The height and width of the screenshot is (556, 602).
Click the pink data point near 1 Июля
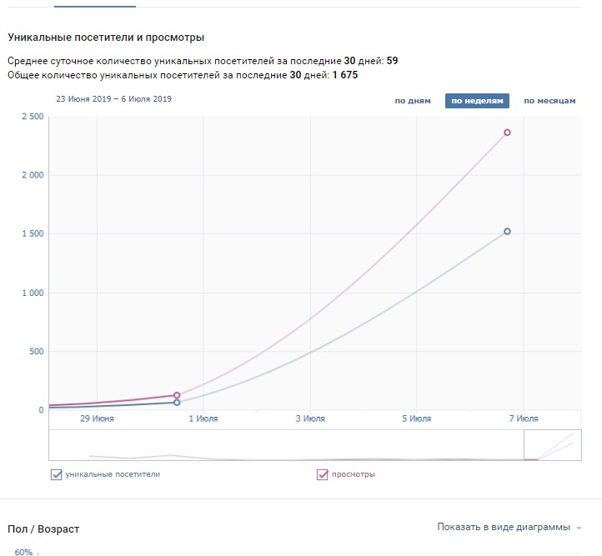(177, 395)
